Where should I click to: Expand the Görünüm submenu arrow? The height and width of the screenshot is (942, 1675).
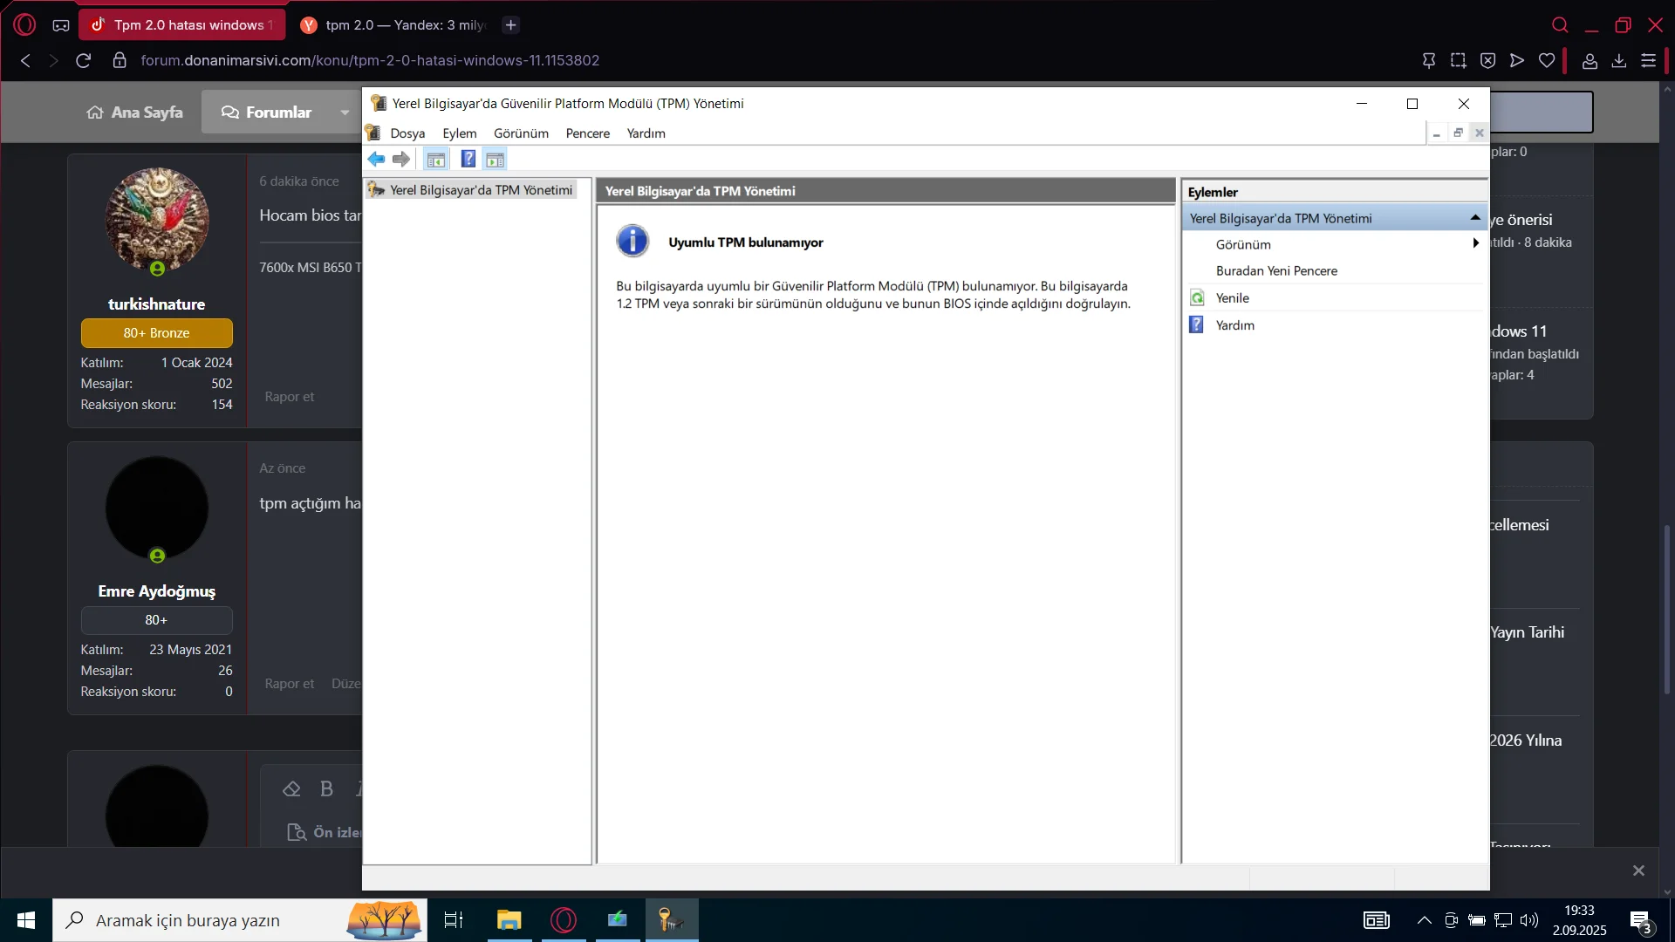[x=1475, y=244]
